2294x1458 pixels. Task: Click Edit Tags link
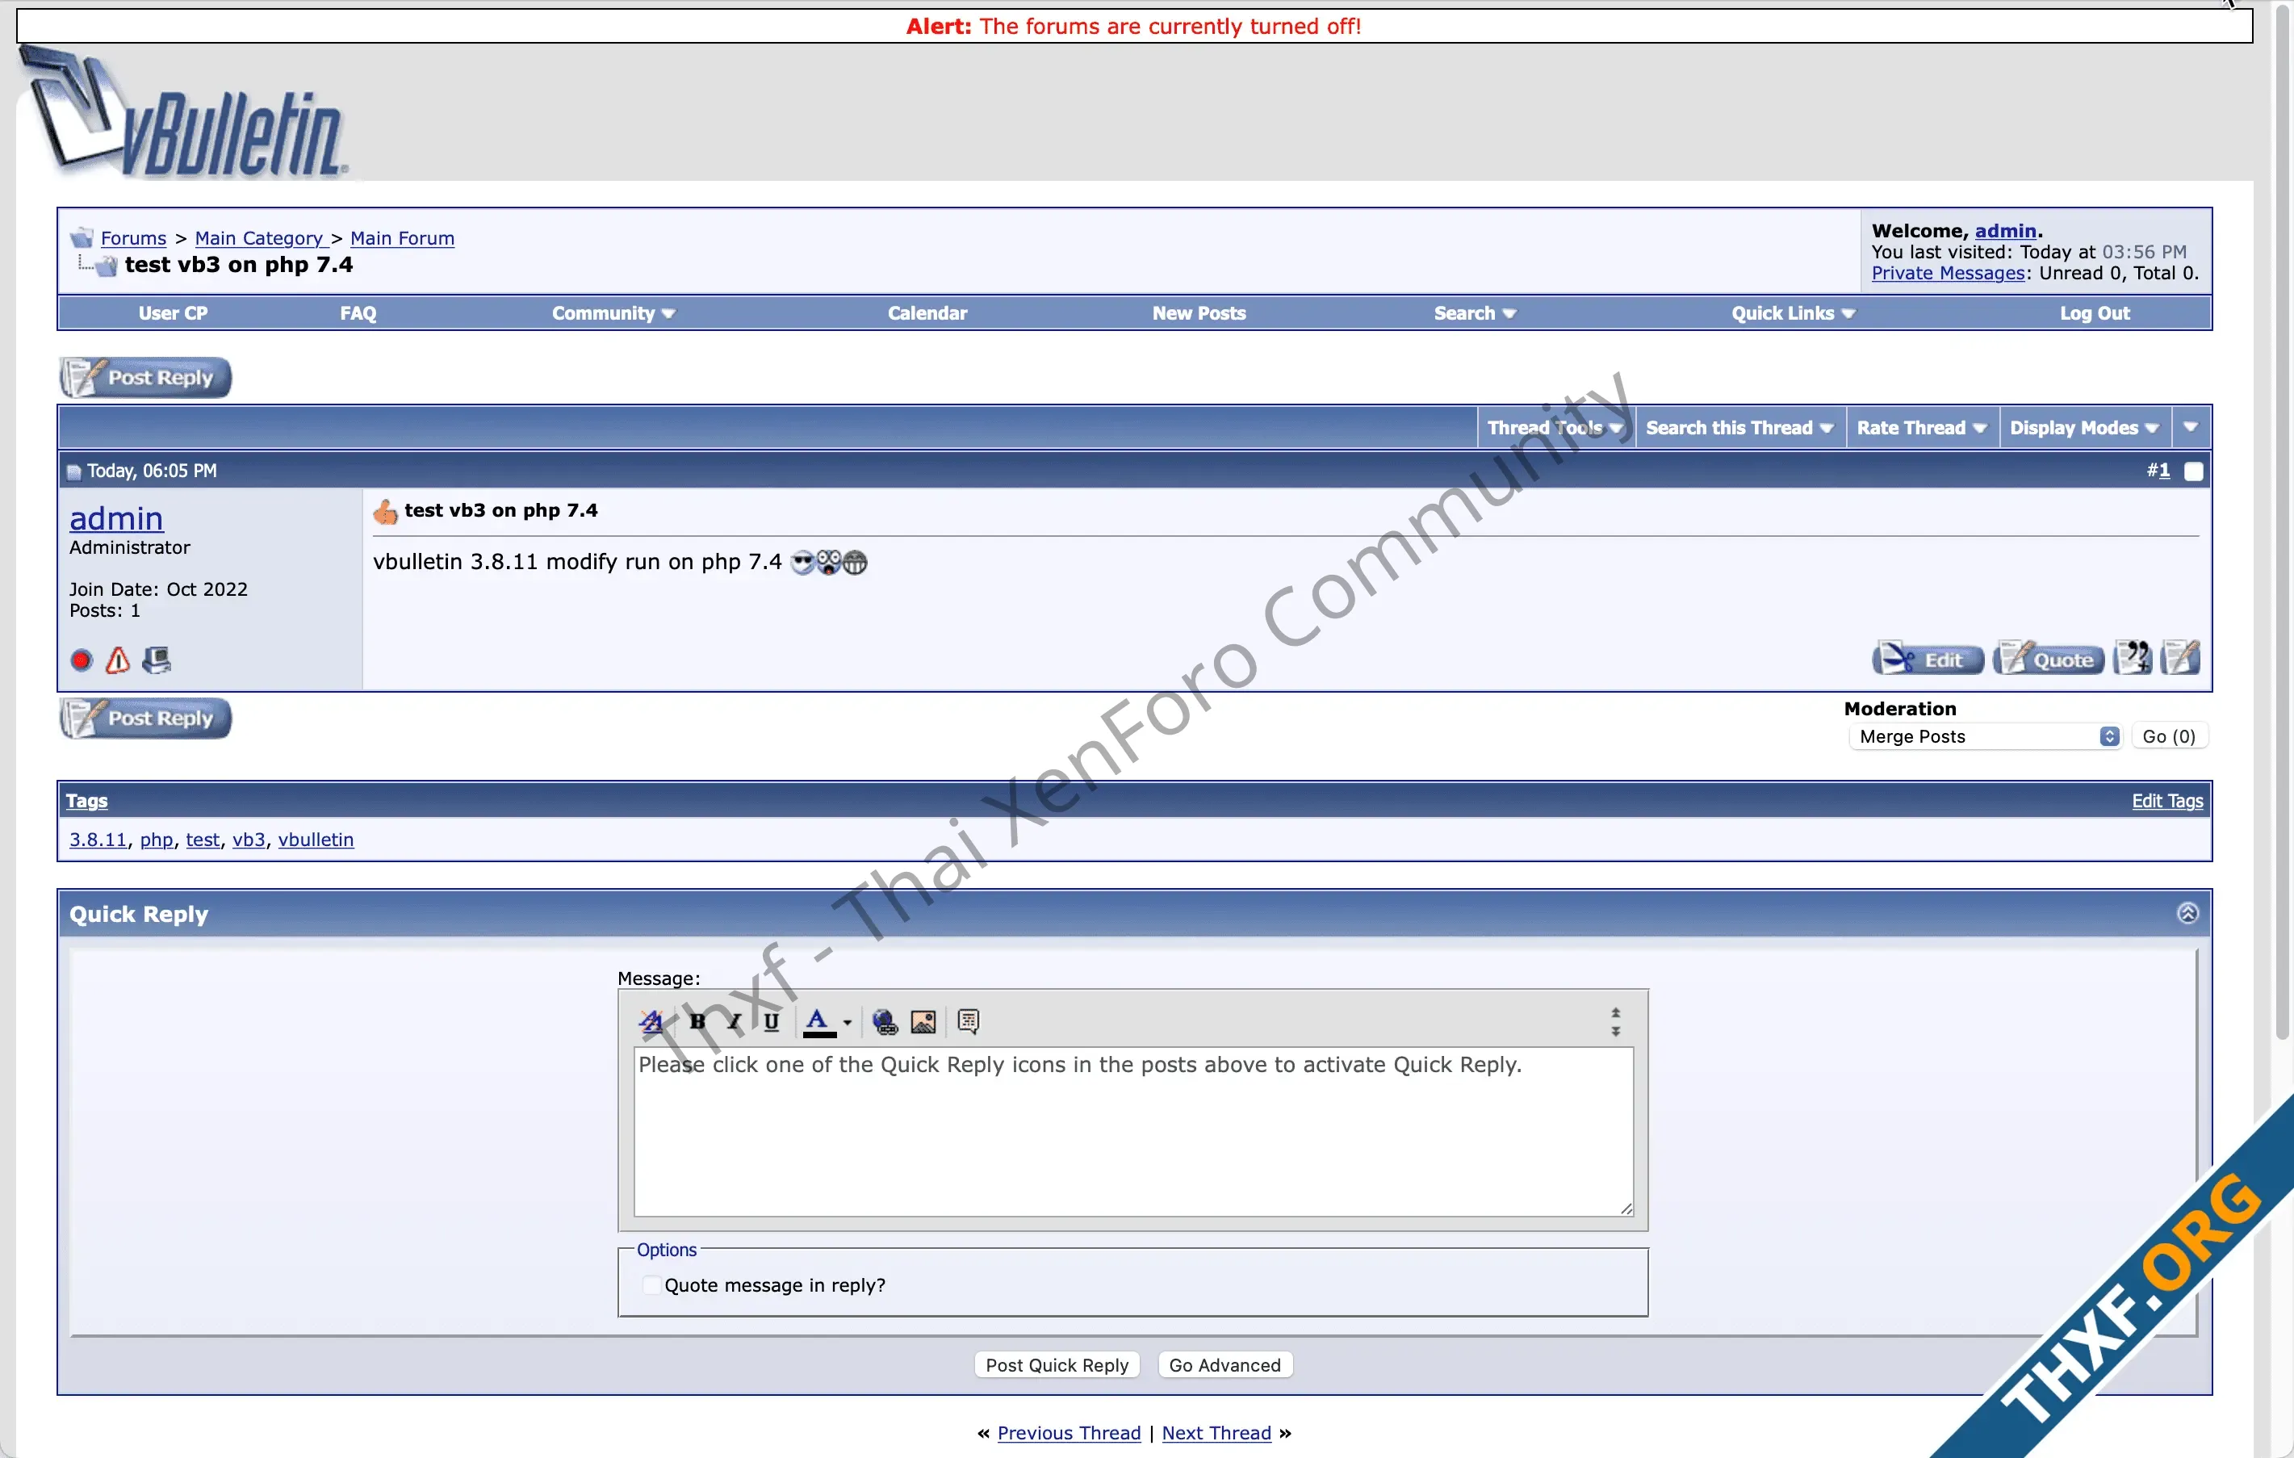pos(2167,801)
